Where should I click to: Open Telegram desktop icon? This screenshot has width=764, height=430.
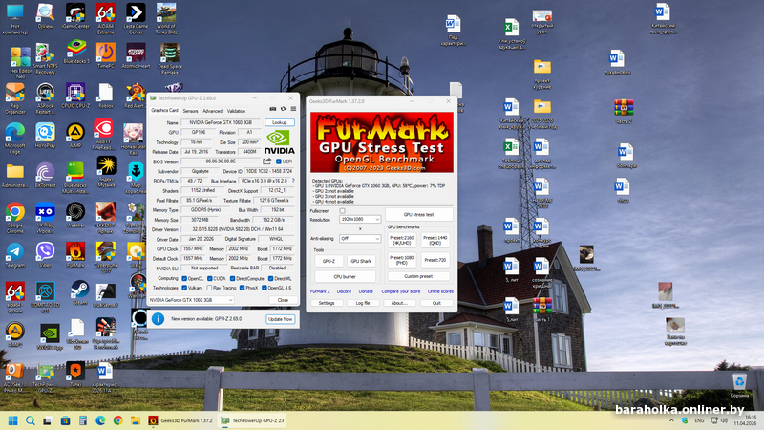pyautogui.click(x=15, y=255)
